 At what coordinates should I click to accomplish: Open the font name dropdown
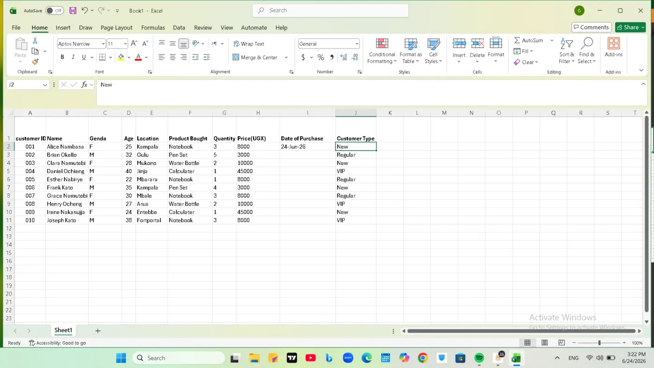(103, 44)
